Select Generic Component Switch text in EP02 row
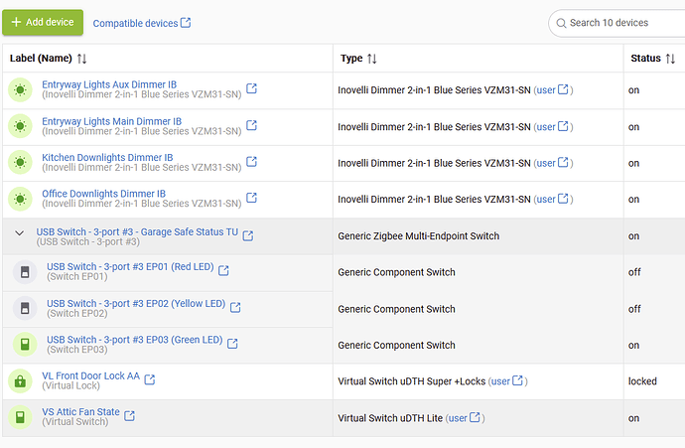 [396, 309]
